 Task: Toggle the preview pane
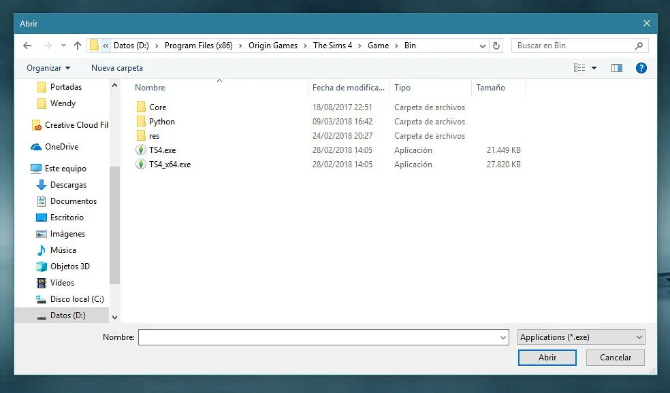(x=617, y=68)
